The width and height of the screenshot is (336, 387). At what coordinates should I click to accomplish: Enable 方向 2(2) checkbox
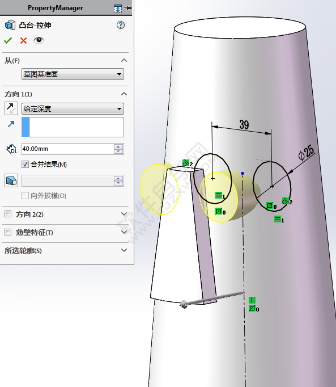pyautogui.click(x=8, y=214)
